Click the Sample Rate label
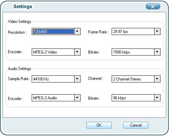 (x=19, y=79)
